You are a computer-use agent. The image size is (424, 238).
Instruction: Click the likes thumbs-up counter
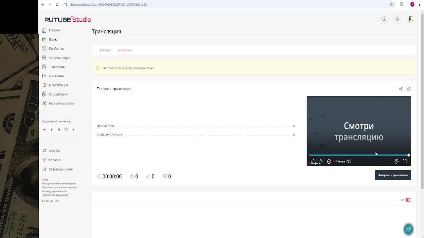pos(150,177)
